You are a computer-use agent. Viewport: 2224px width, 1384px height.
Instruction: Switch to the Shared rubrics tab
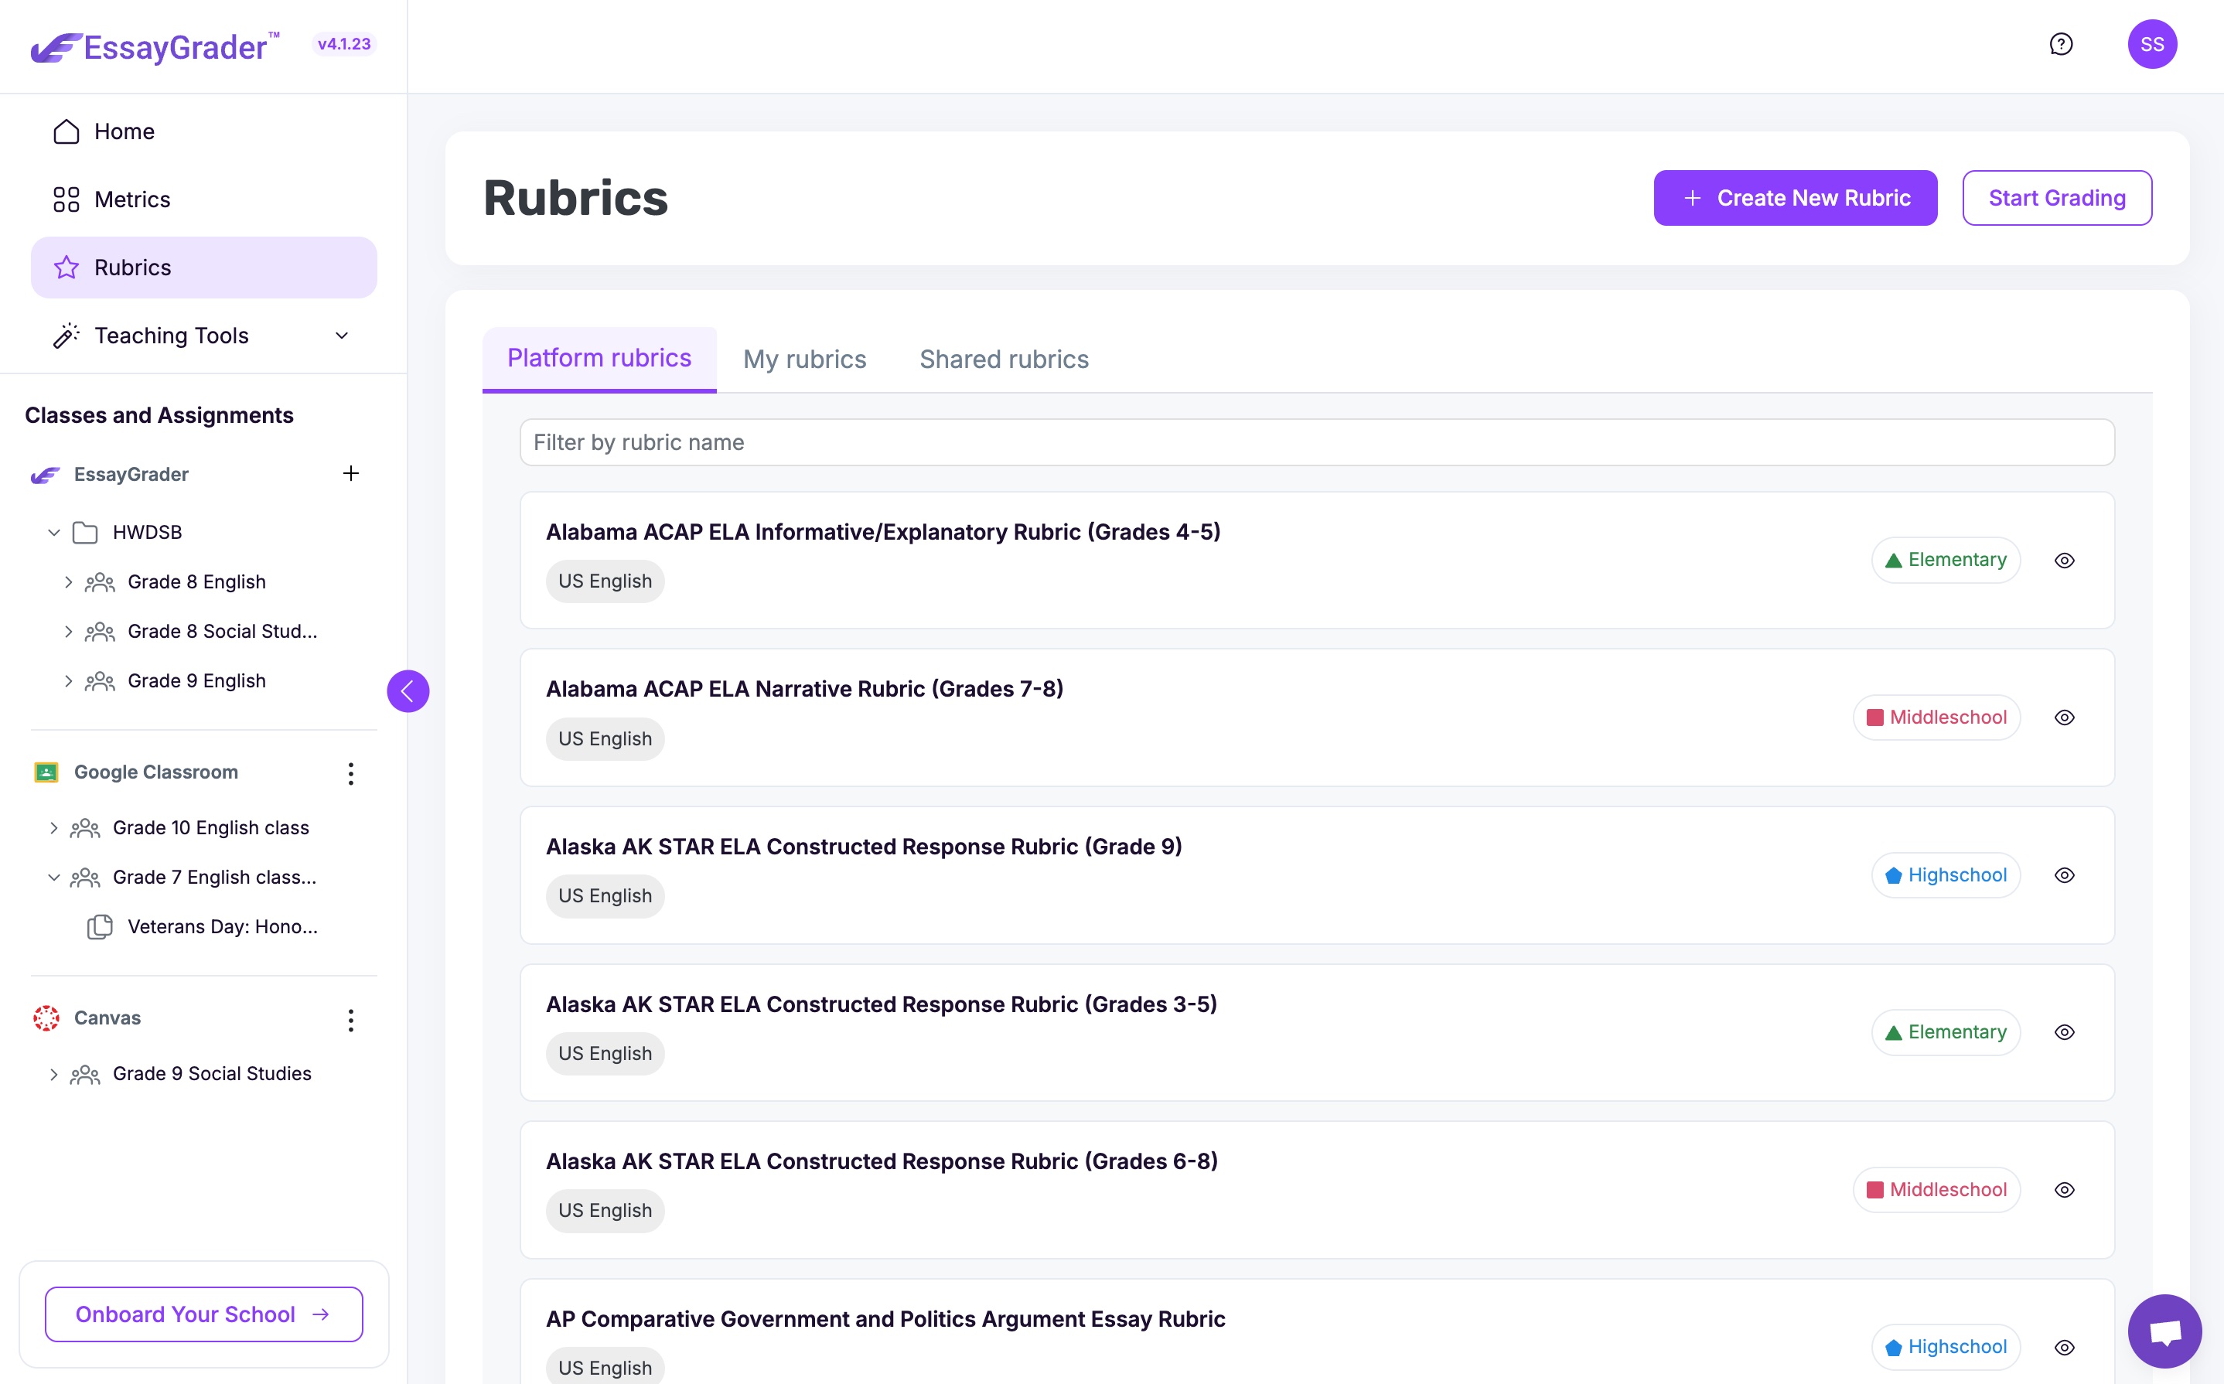tap(1003, 360)
